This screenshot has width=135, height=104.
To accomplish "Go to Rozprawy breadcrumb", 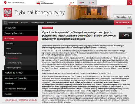I will point(24,22).
